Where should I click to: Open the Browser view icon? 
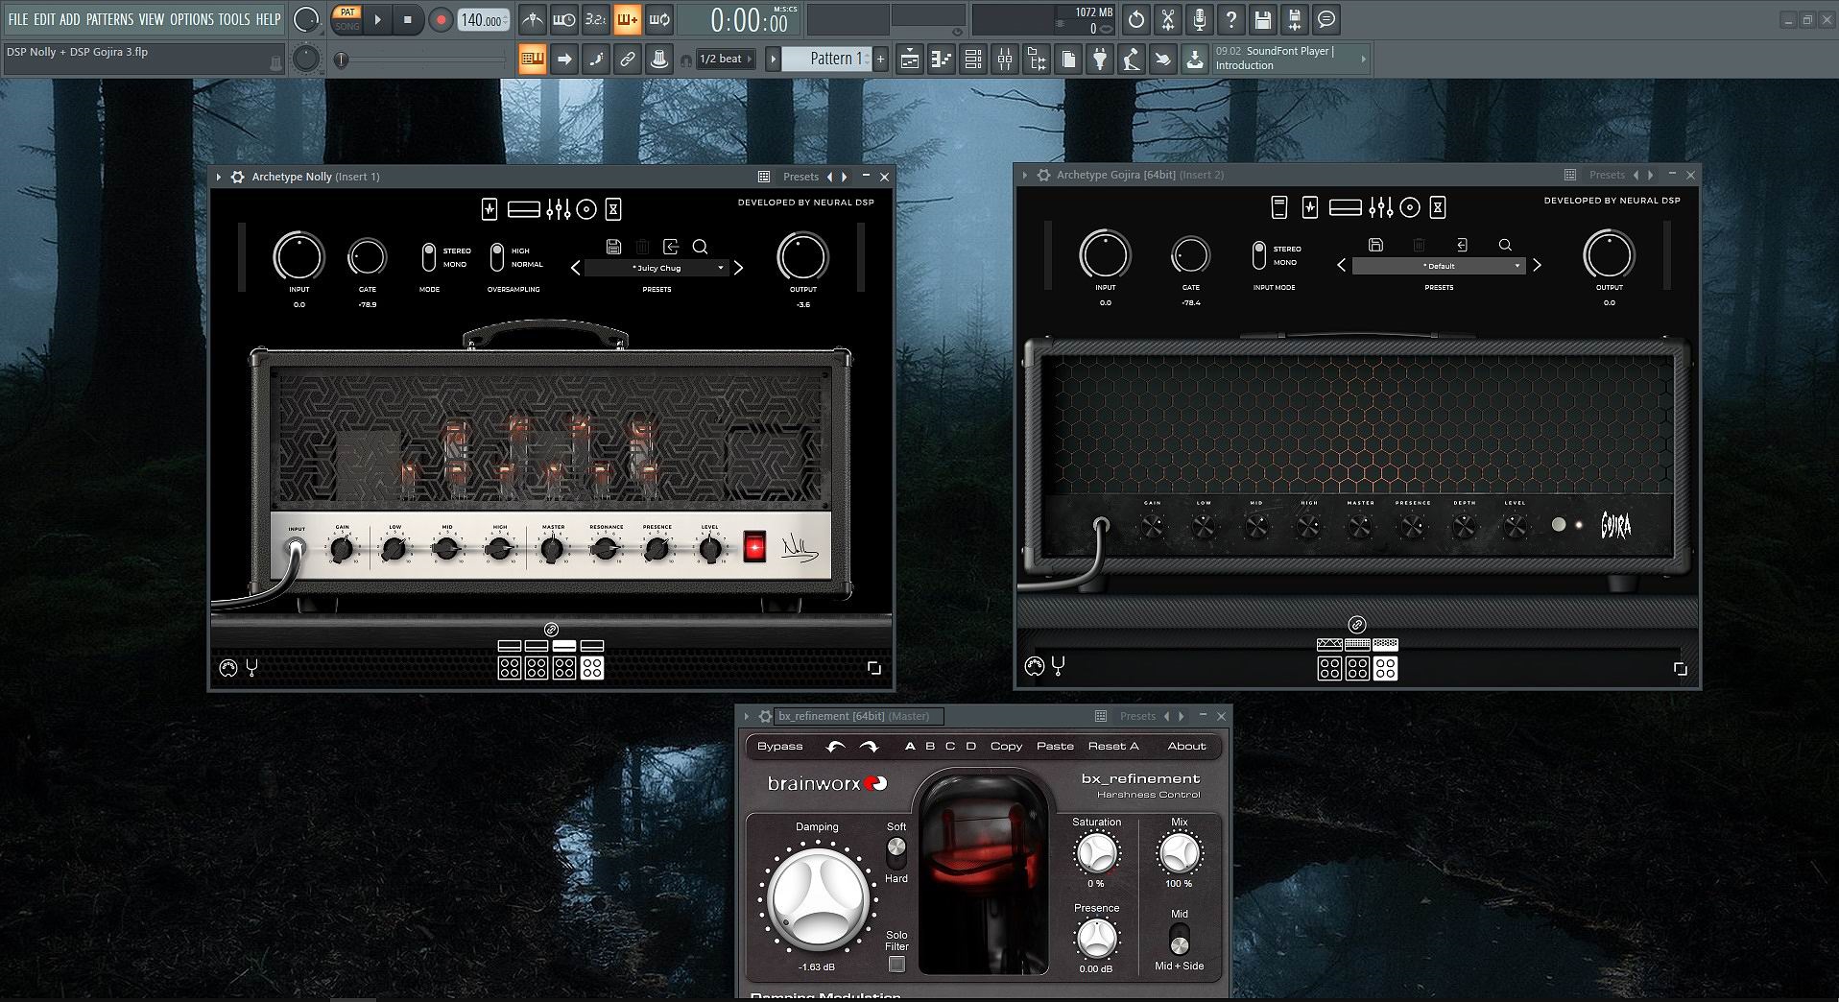point(1037,60)
